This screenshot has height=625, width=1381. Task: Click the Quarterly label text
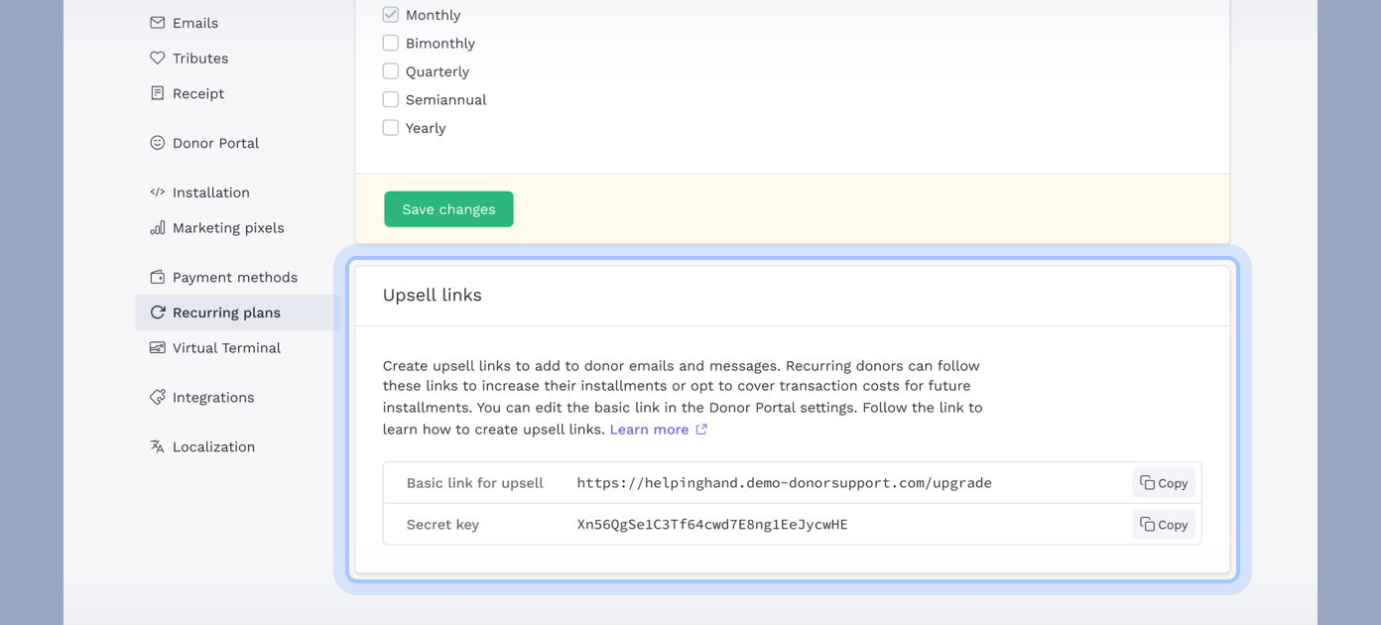(x=438, y=71)
